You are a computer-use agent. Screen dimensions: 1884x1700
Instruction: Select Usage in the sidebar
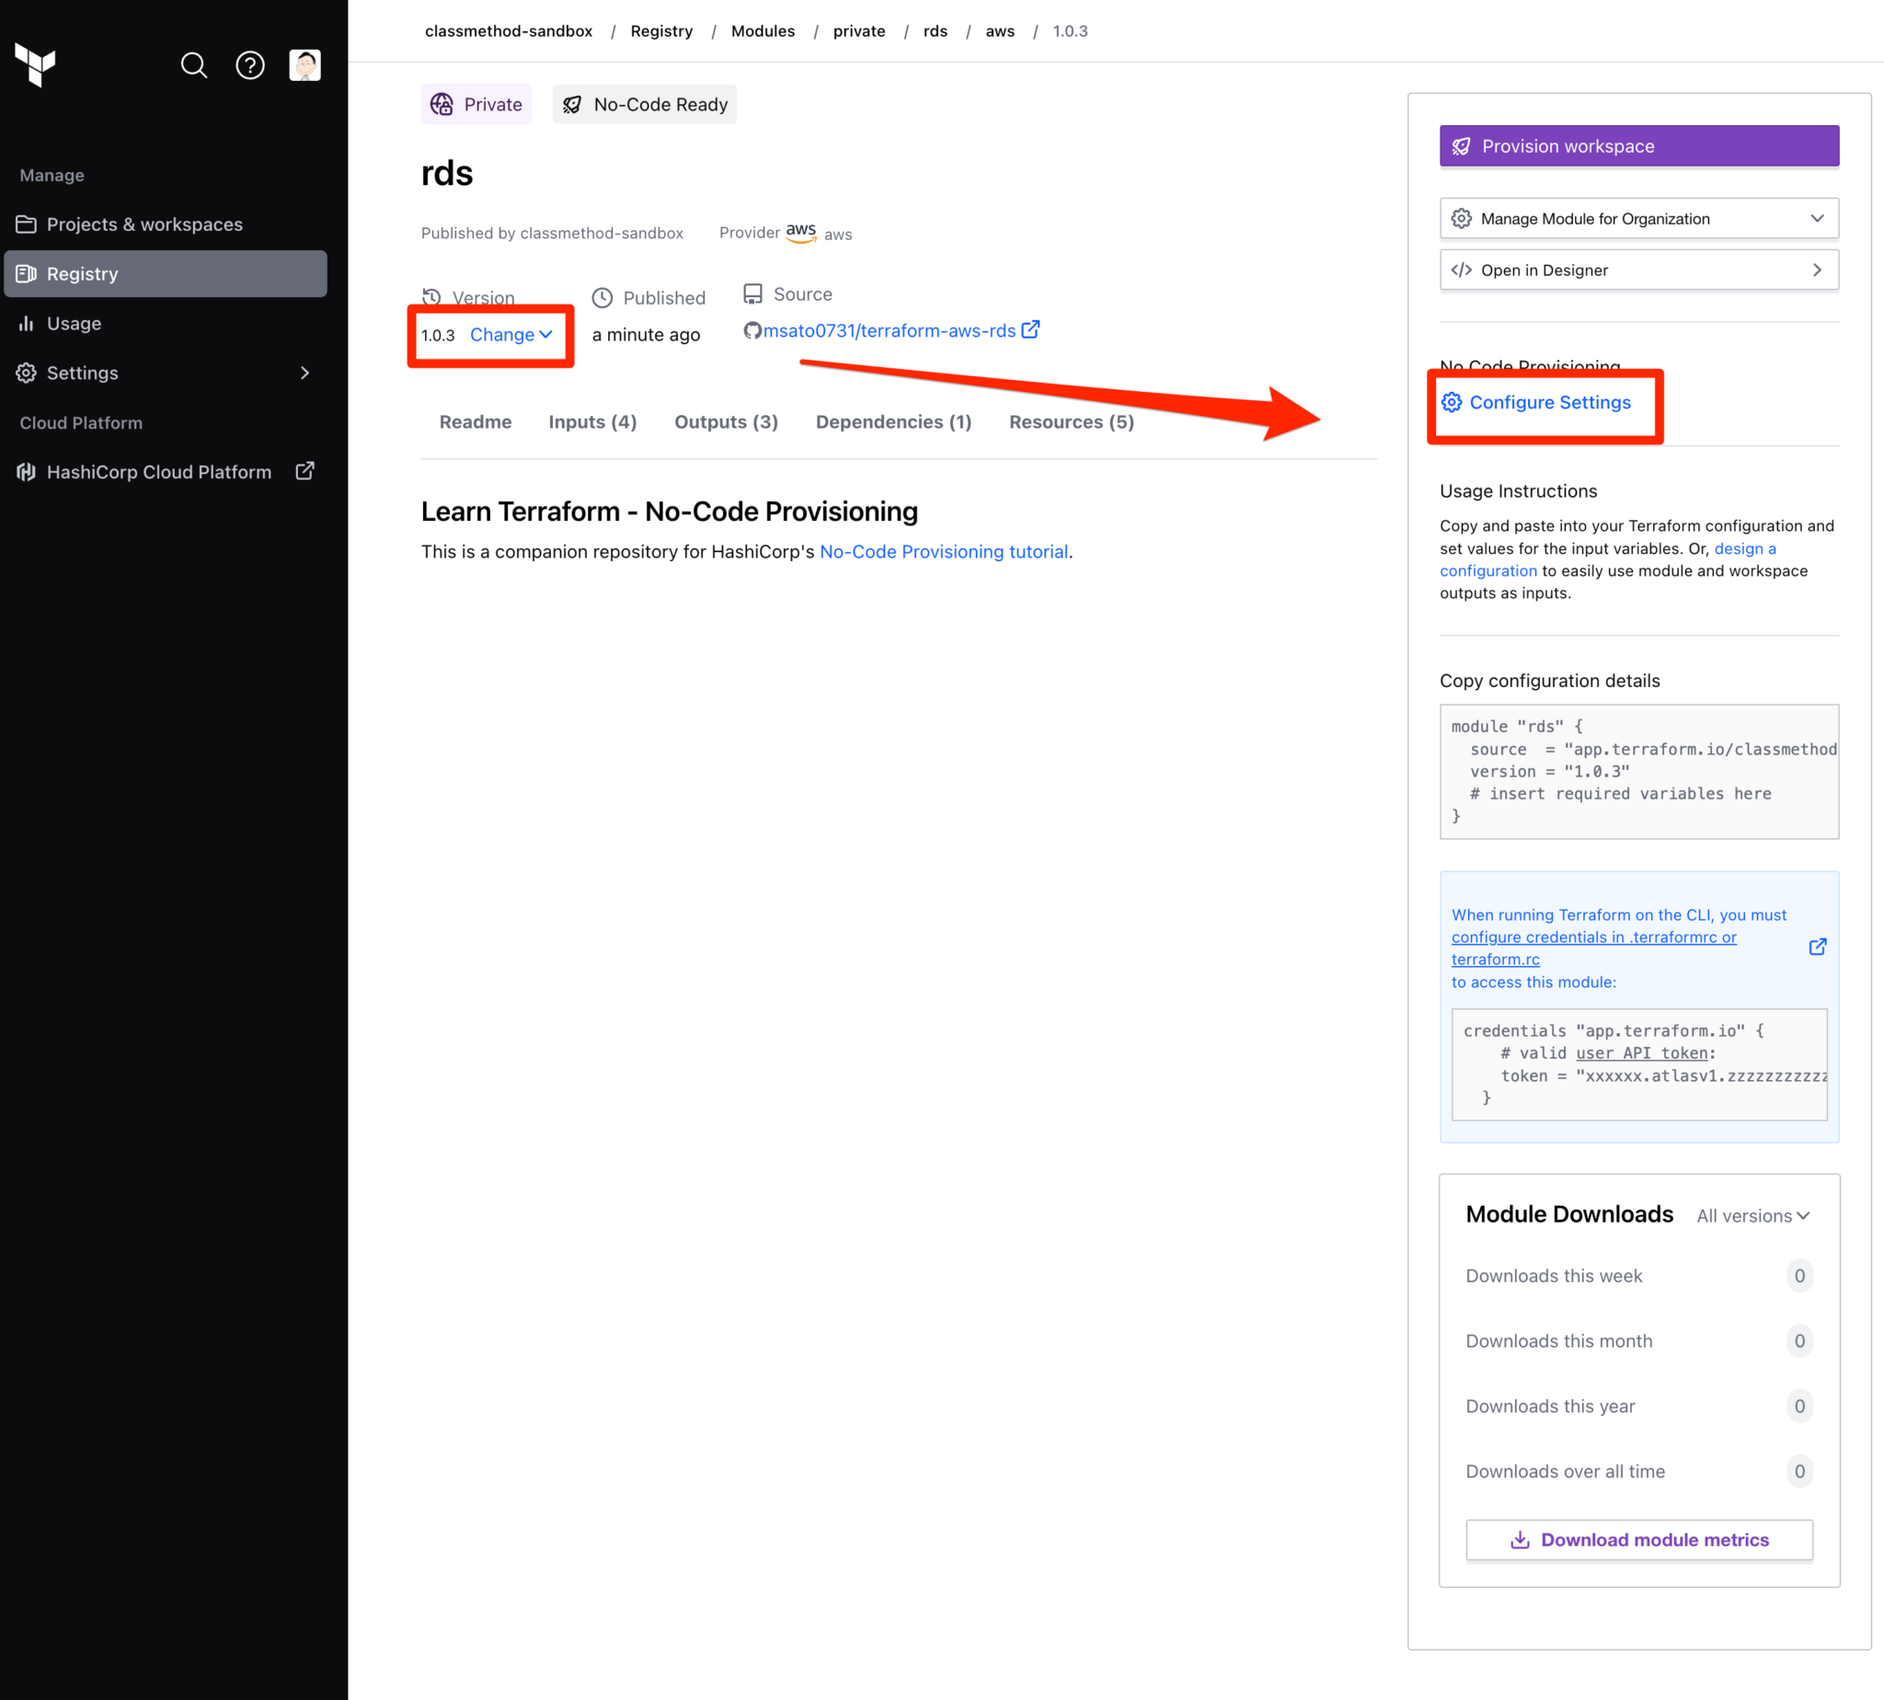(x=73, y=323)
